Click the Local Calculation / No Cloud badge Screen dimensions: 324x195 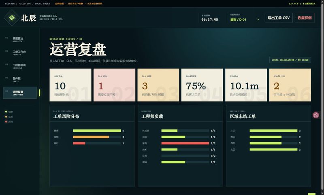click(290, 60)
